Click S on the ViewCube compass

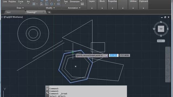[x=161, y=36]
